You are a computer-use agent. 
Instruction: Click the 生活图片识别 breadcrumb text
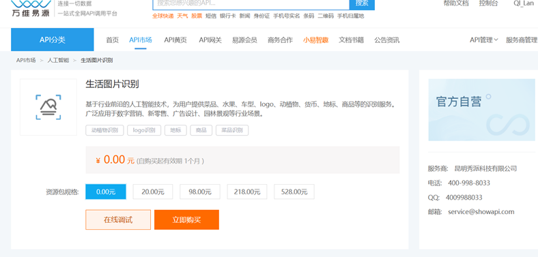coord(97,60)
